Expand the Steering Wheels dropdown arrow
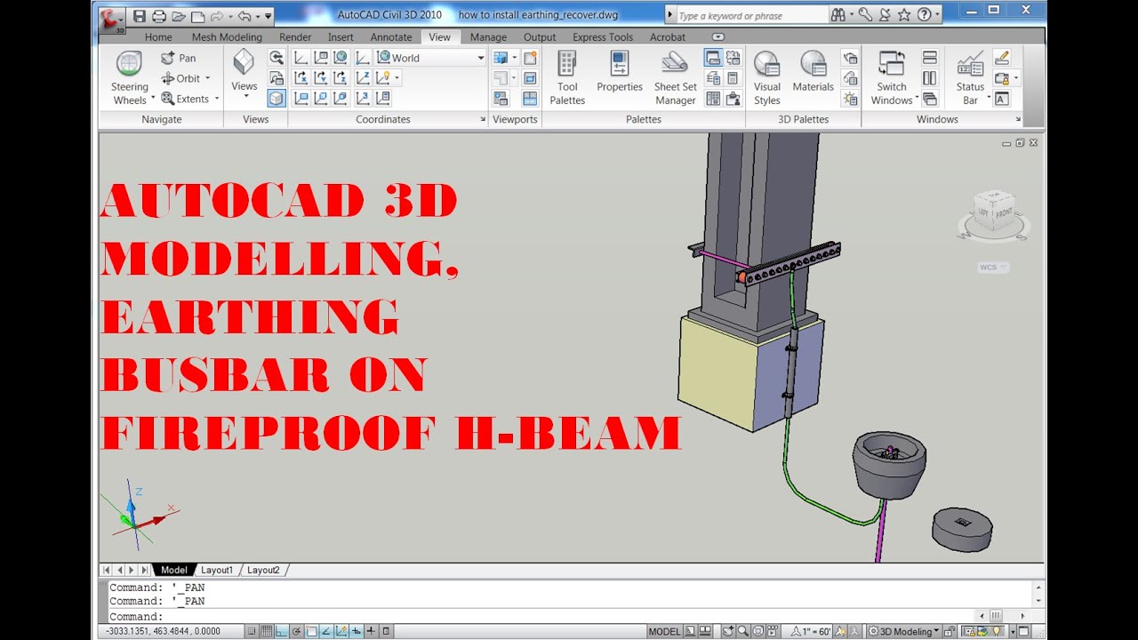Viewport: 1138px width, 640px height. click(153, 98)
